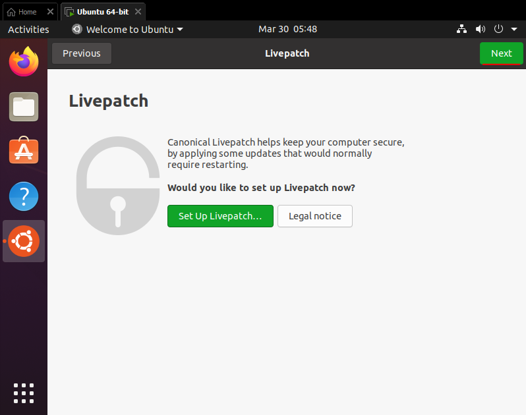
Task: Open Ubuntu Software store icon
Action: tap(24, 150)
